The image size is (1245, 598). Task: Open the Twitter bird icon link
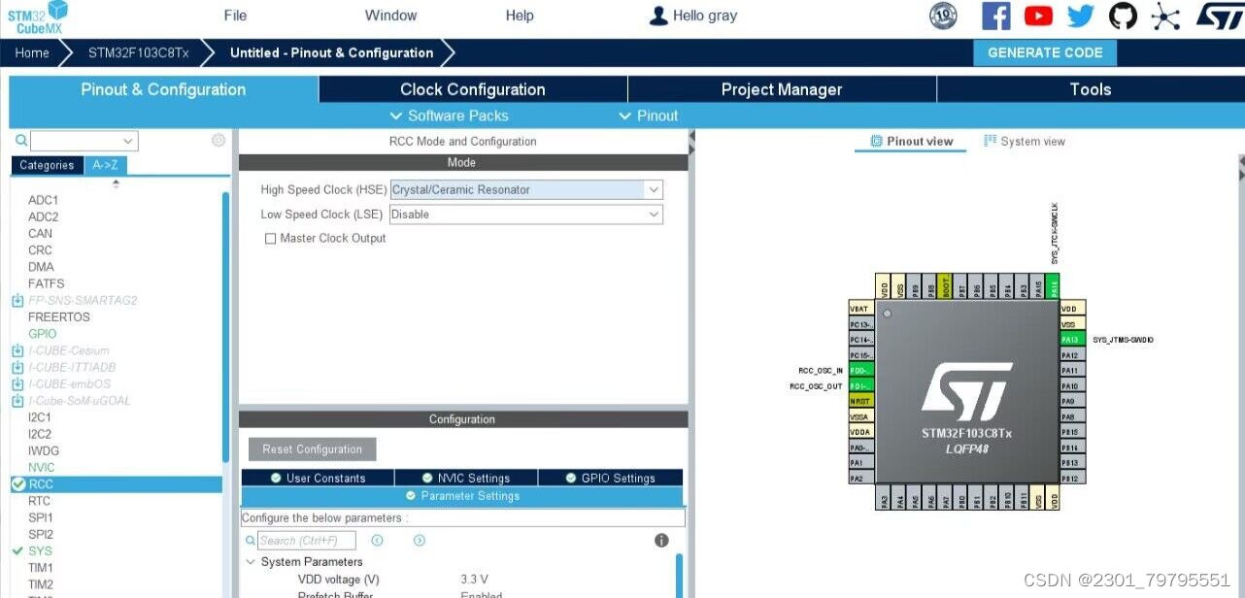coord(1081,16)
